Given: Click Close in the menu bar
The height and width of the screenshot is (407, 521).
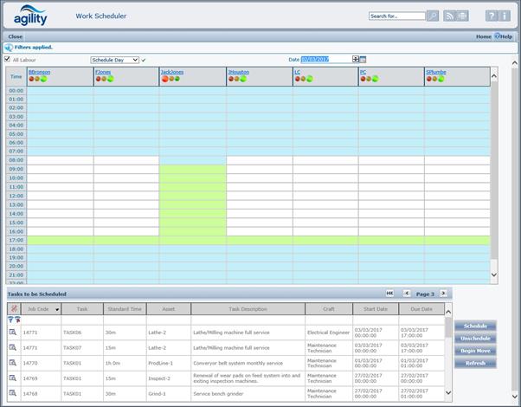Looking at the screenshot, I should click(x=16, y=36).
